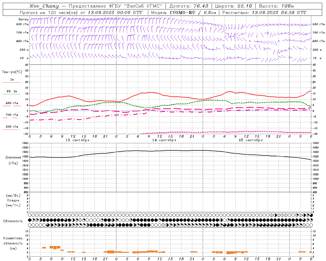Image resolution: width=326 pixels, height=261 pixels.
Task: Click the 'Давление' pressure panel label
Action: 13,158
